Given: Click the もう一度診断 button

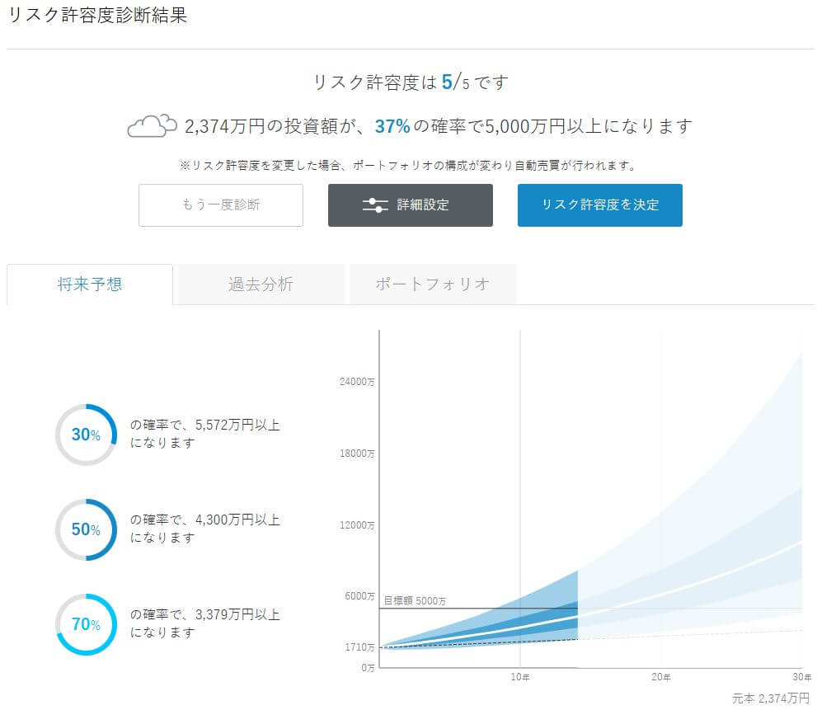Looking at the screenshot, I should [220, 205].
